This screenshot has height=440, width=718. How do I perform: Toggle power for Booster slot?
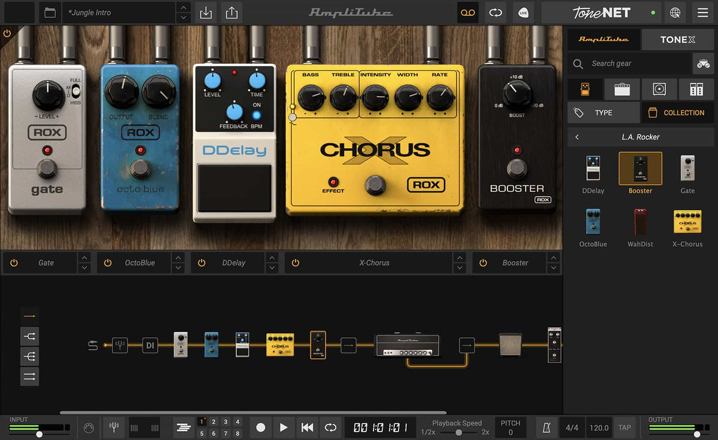pos(483,262)
